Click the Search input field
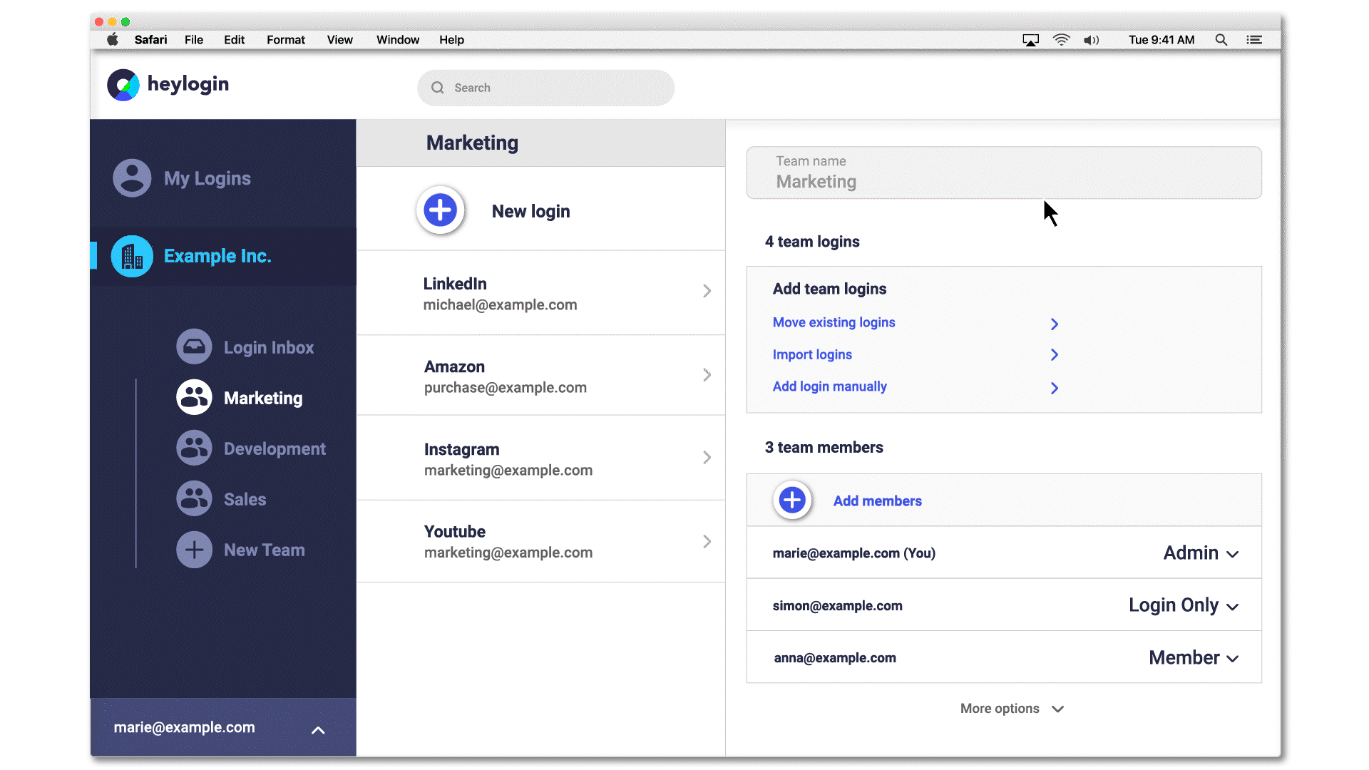Image resolution: width=1369 pixels, height=770 pixels. 545,88
